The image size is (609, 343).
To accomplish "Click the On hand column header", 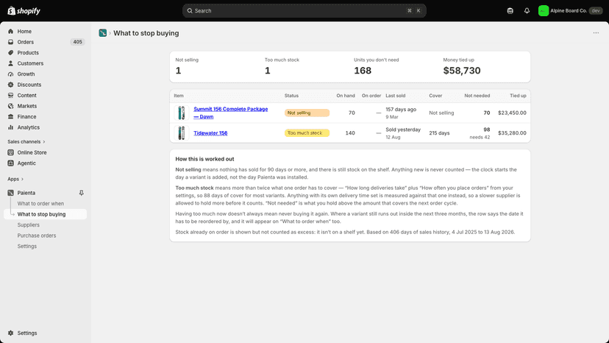I will pyautogui.click(x=346, y=96).
